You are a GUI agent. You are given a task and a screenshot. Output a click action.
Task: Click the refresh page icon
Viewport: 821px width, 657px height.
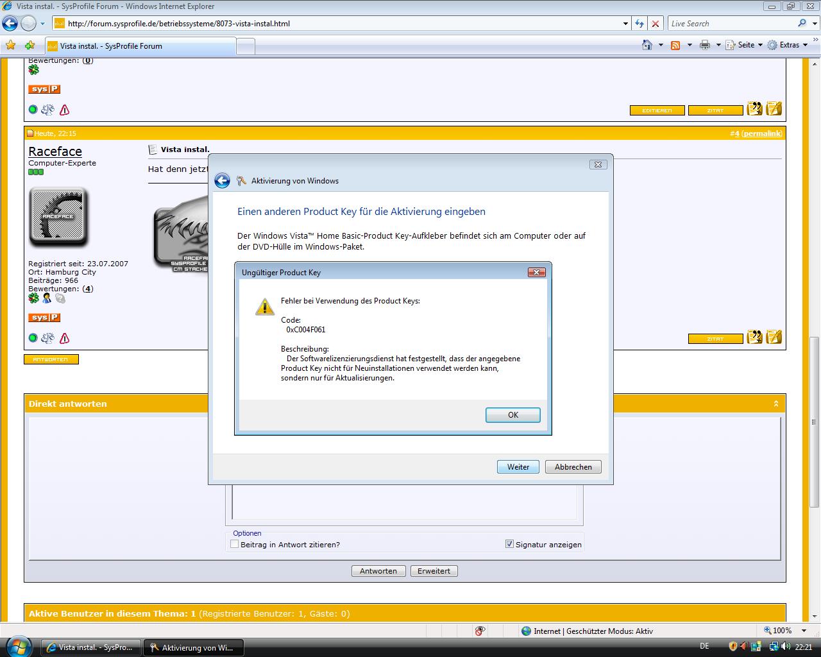[x=639, y=24]
